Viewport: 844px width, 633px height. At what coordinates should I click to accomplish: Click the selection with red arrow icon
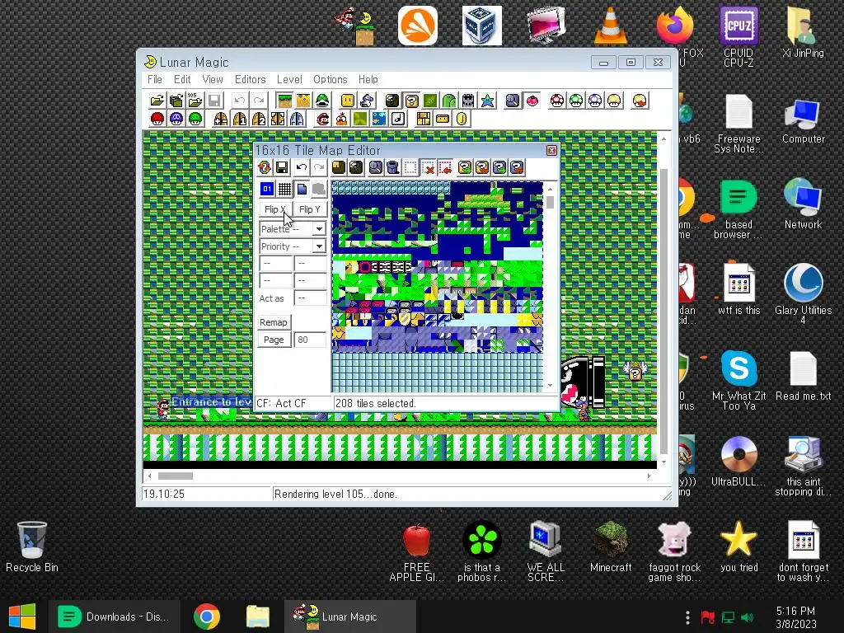click(x=446, y=168)
